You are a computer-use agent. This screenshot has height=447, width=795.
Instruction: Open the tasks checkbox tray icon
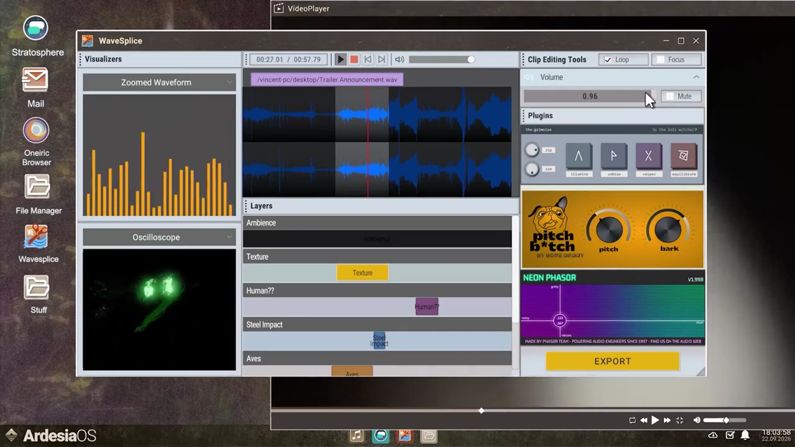tap(730, 435)
